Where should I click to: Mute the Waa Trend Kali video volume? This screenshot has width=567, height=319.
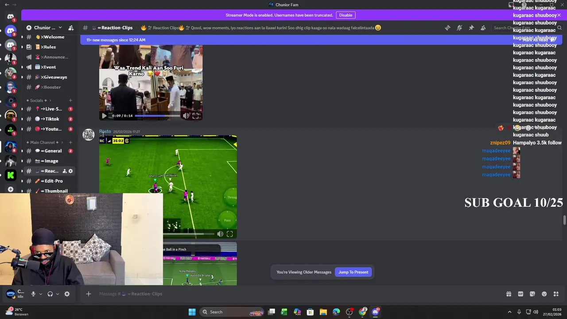186,116
